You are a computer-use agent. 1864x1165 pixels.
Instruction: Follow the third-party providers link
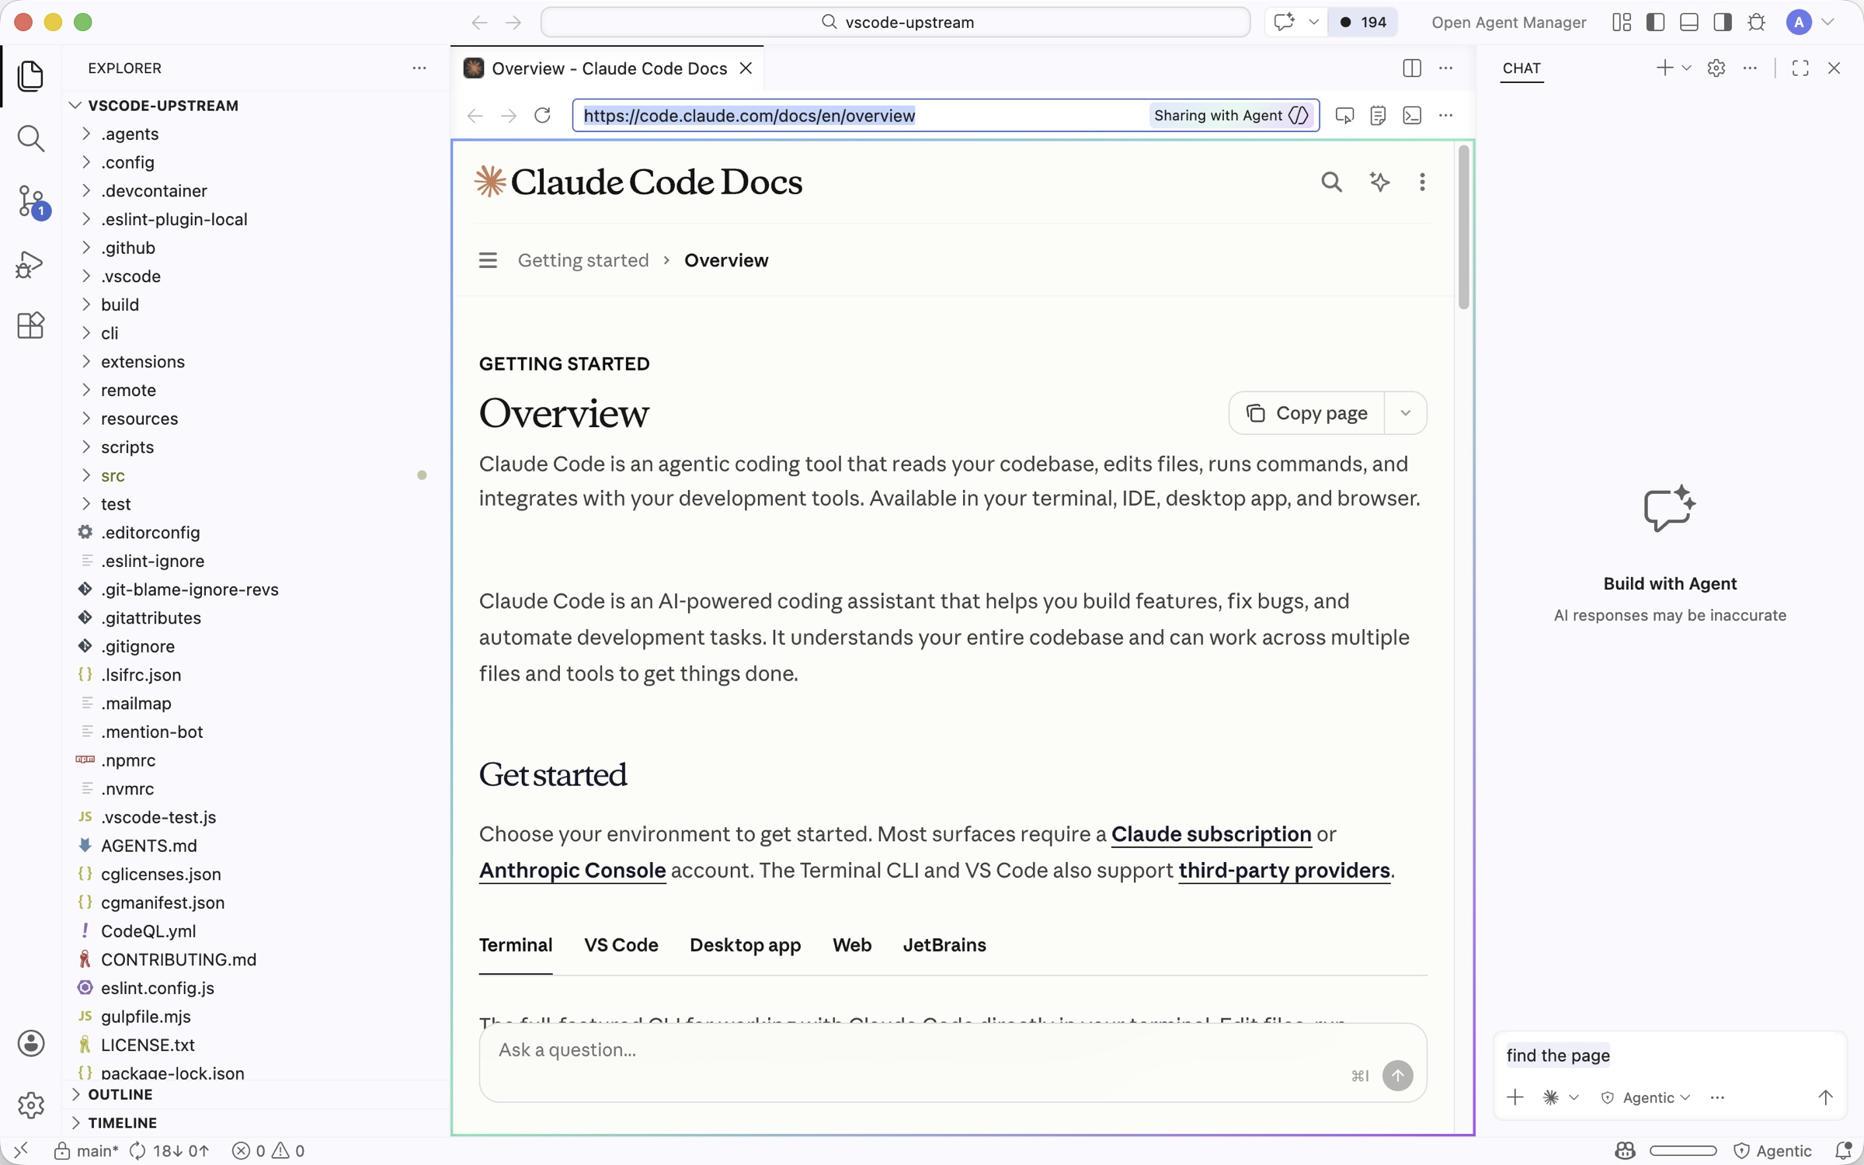pyautogui.click(x=1284, y=870)
